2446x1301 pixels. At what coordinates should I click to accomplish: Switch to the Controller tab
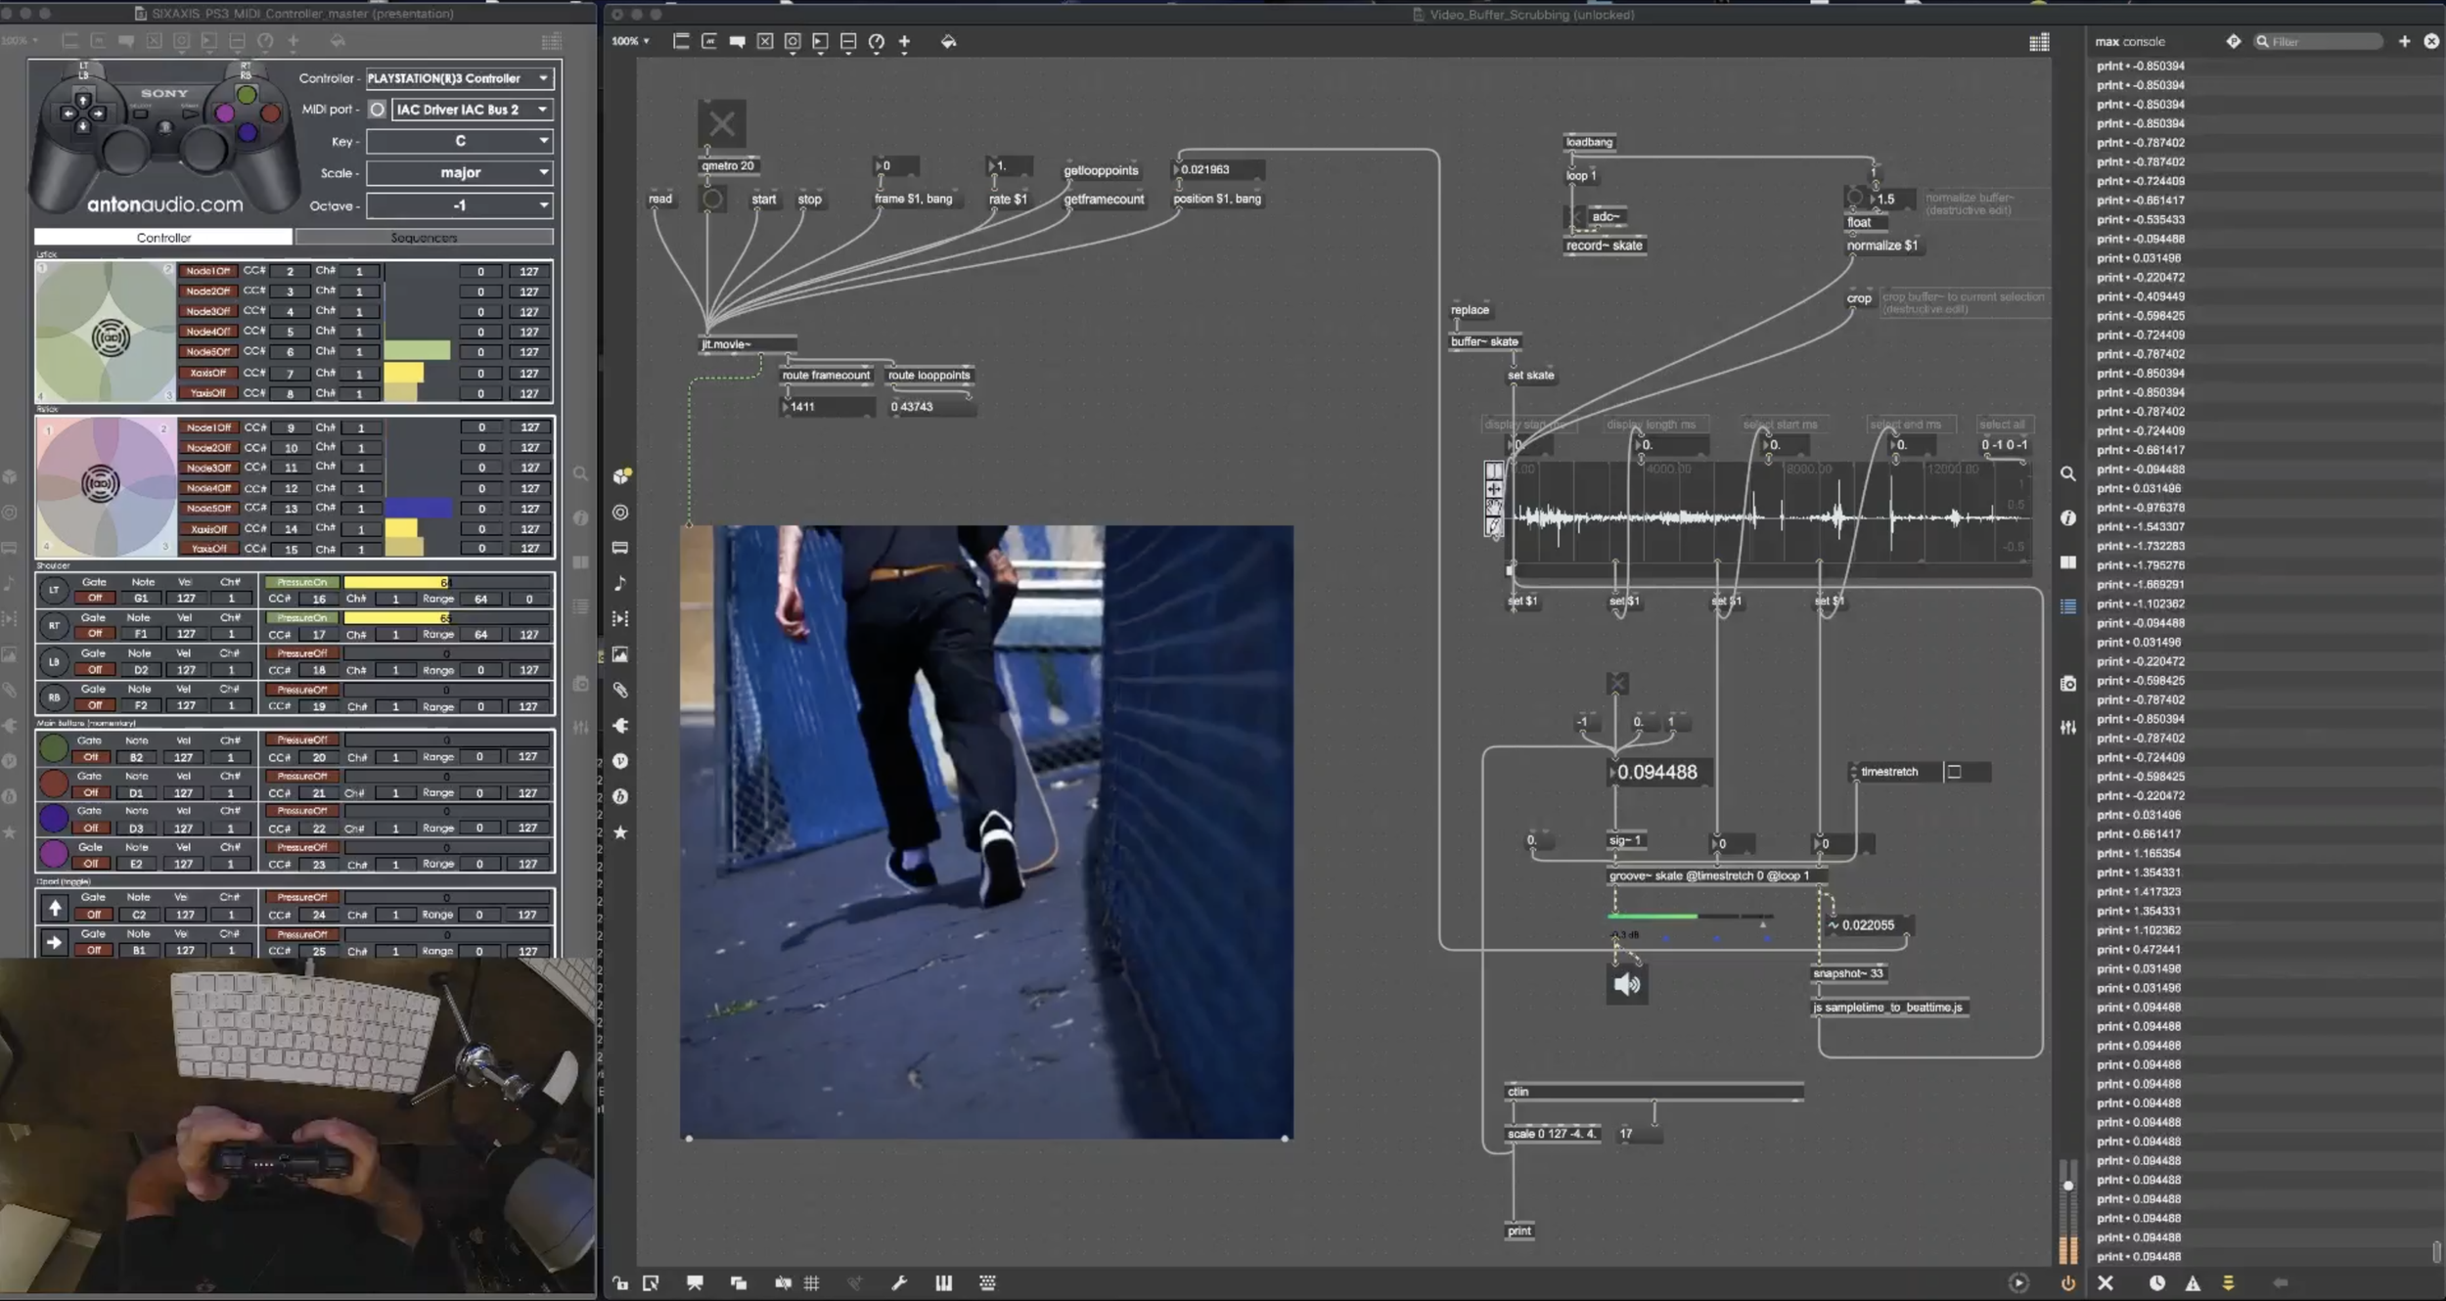(163, 238)
